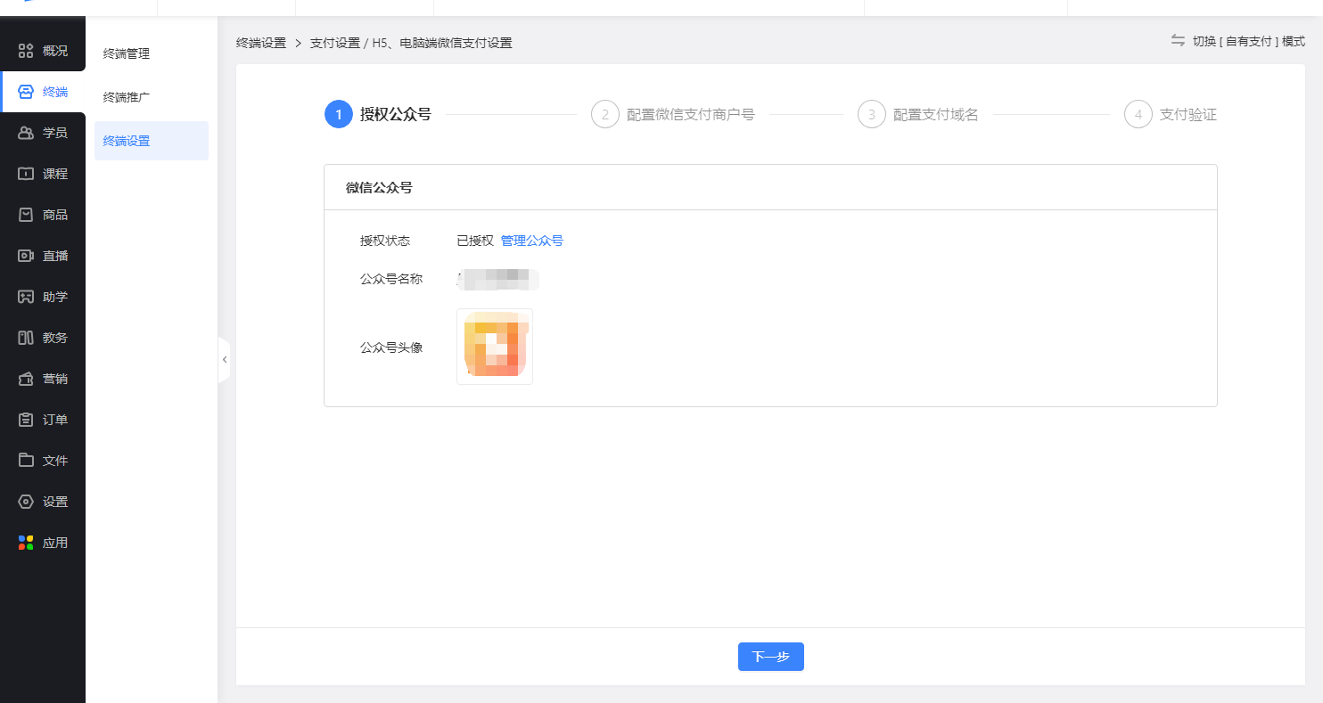Click 终端设置 breadcrumb link
The height and width of the screenshot is (703, 1323).
(x=261, y=43)
